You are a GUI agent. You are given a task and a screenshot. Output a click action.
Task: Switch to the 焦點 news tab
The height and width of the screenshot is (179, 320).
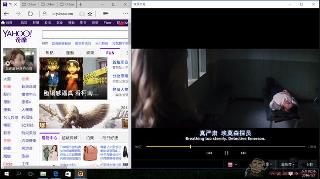49,53
